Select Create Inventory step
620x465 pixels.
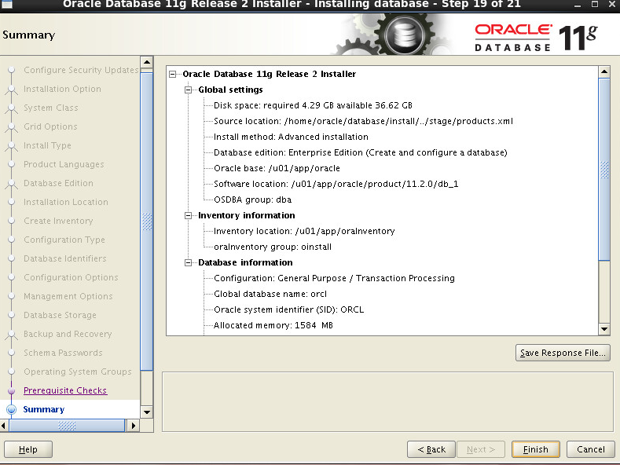[58, 221]
